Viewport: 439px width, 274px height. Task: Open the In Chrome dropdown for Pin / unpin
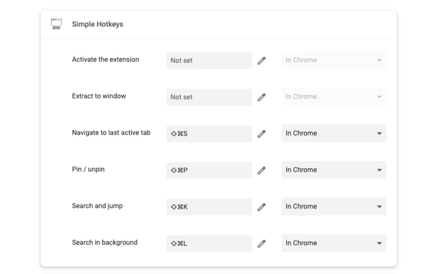334,170
